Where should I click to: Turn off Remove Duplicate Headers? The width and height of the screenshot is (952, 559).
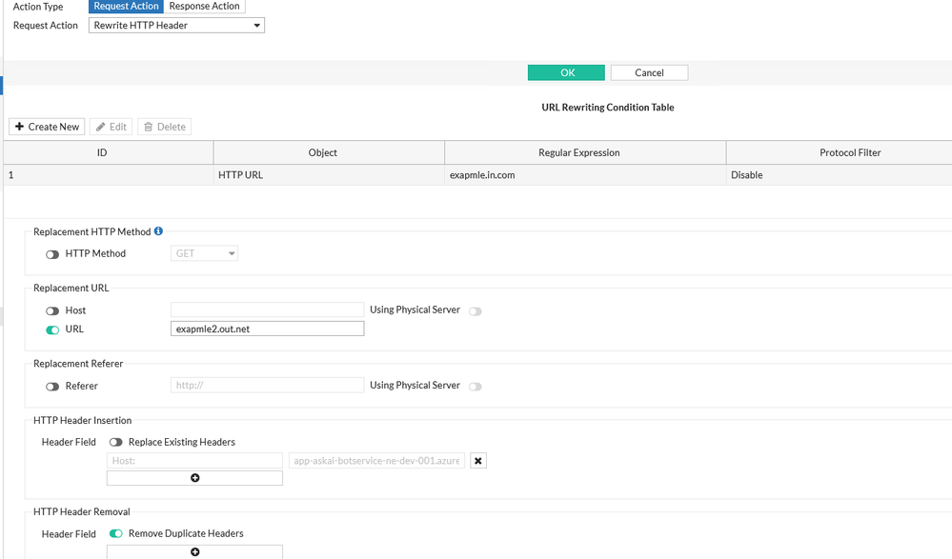coord(115,534)
